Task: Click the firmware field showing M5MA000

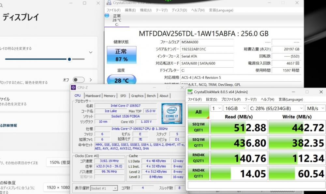Action: [207, 42]
